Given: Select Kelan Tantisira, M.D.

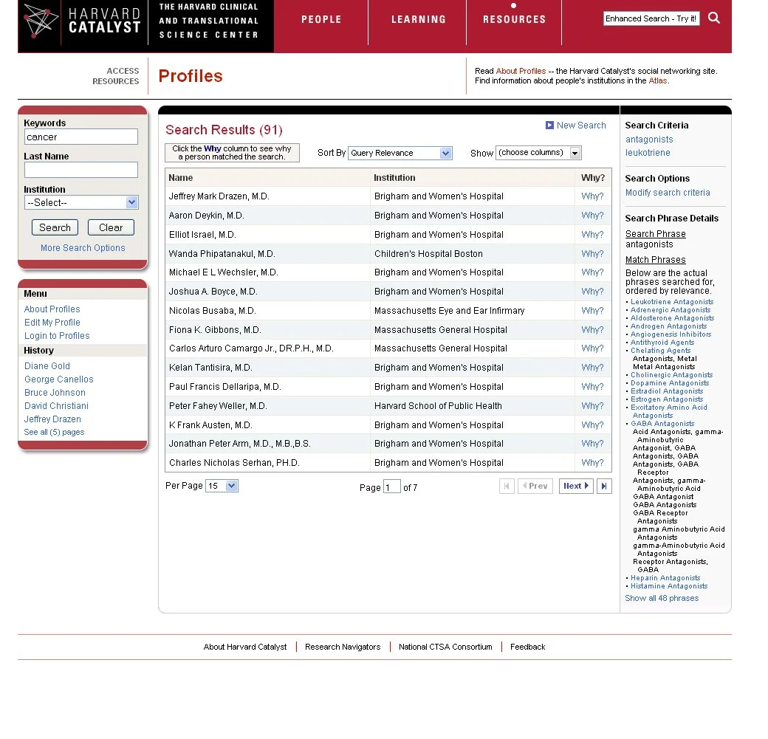Looking at the screenshot, I should pyautogui.click(x=210, y=368).
